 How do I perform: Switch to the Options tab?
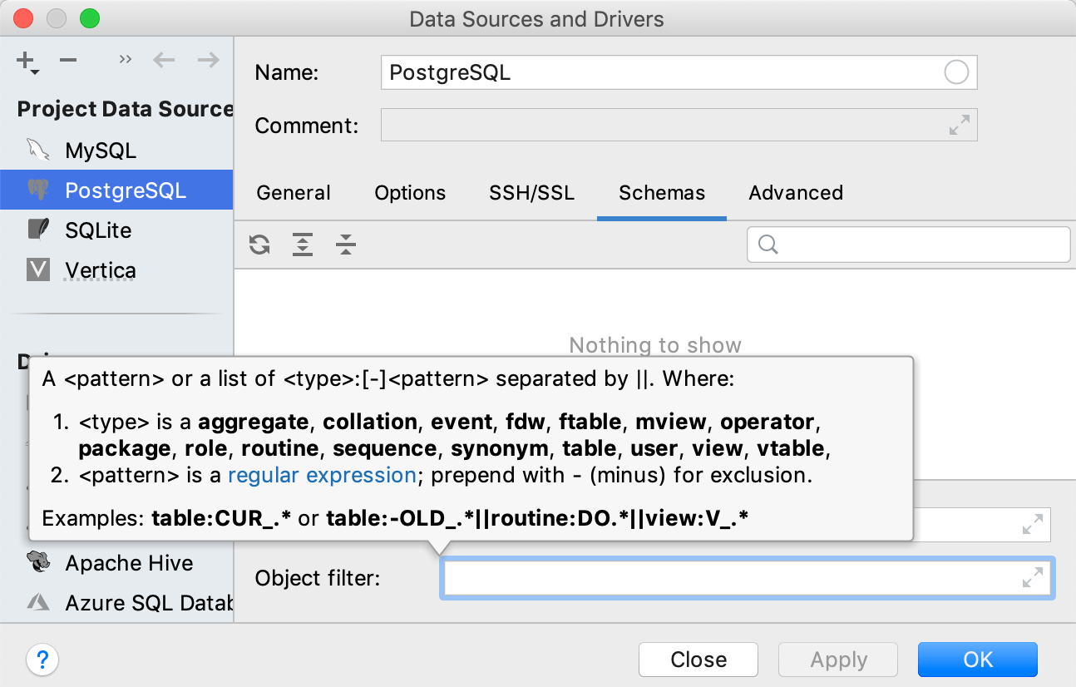pos(410,193)
